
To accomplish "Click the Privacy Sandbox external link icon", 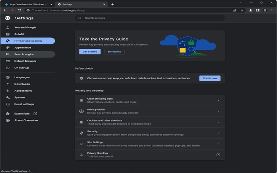I will (218, 155).
